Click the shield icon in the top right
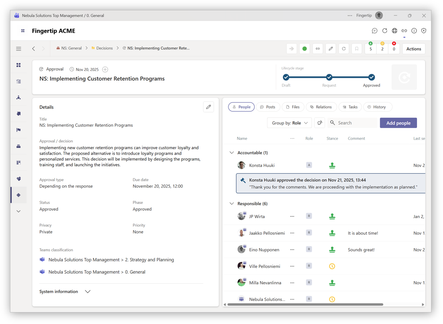The width and height of the screenshot is (443, 324). 424,31
